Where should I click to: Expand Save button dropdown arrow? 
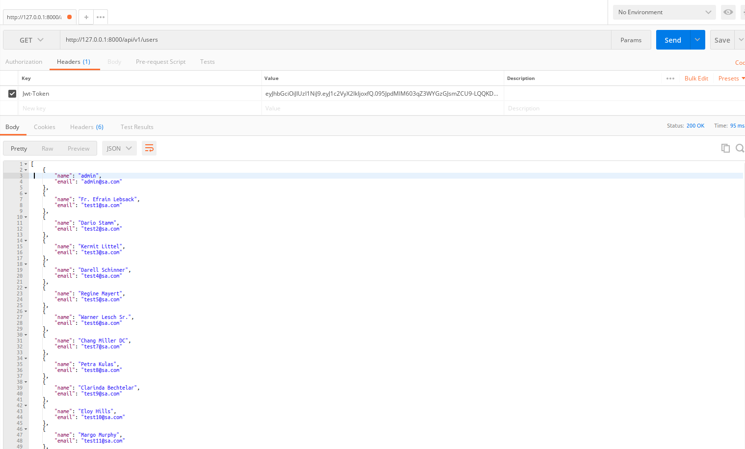[741, 40]
